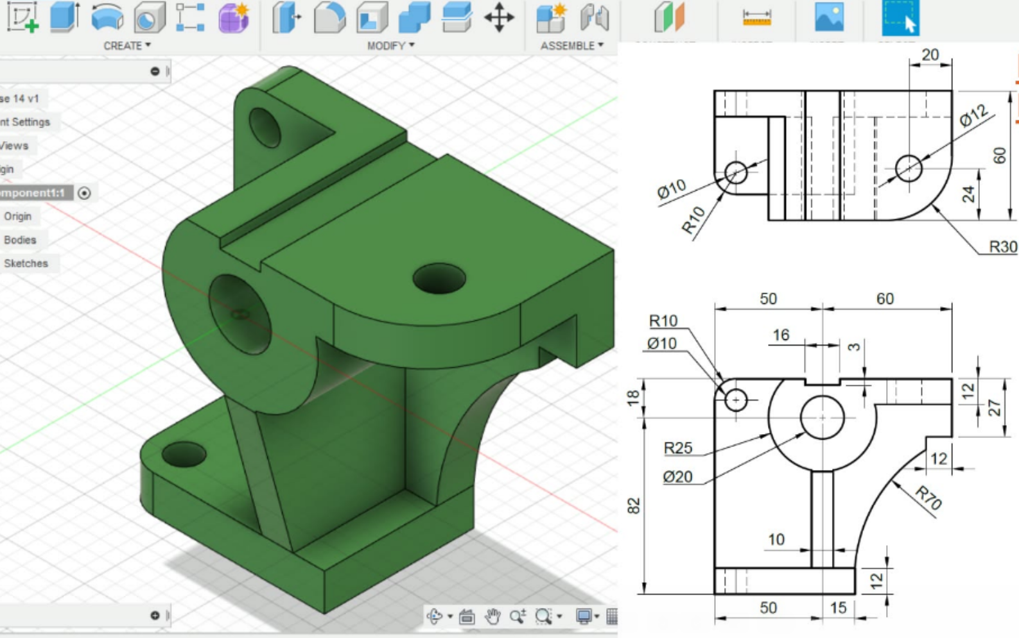Select the Document Settings browser row
1019x638 pixels.
tap(25, 122)
